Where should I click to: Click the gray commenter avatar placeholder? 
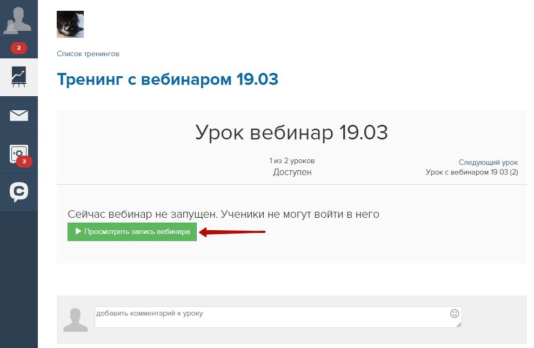pos(76,319)
